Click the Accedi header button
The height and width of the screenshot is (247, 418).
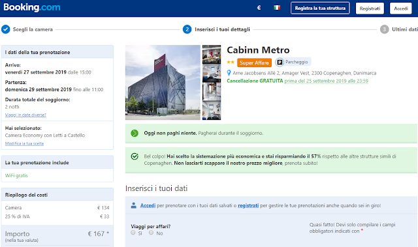click(x=401, y=8)
